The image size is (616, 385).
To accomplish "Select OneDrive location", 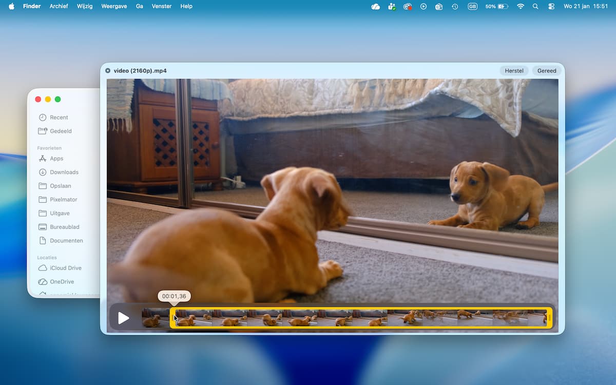I will [x=62, y=282].
